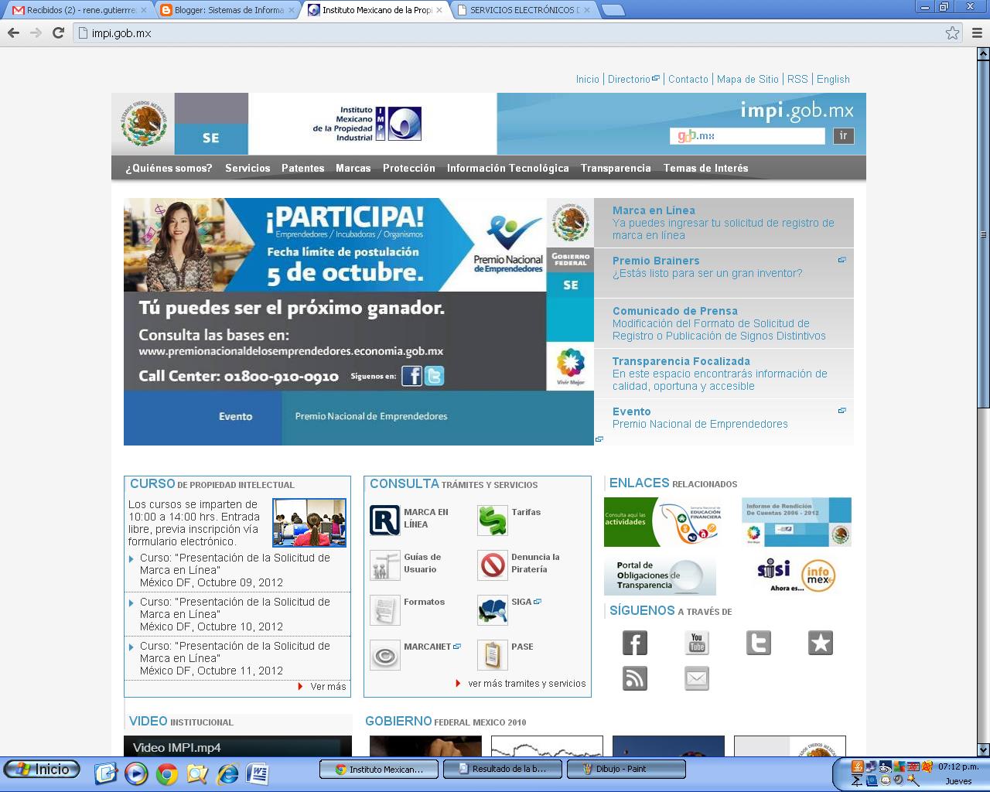This screenshot has width=990, height=792.
Task: Click 'Ver más' under the courses list
Action: click(x=328, y=687)
